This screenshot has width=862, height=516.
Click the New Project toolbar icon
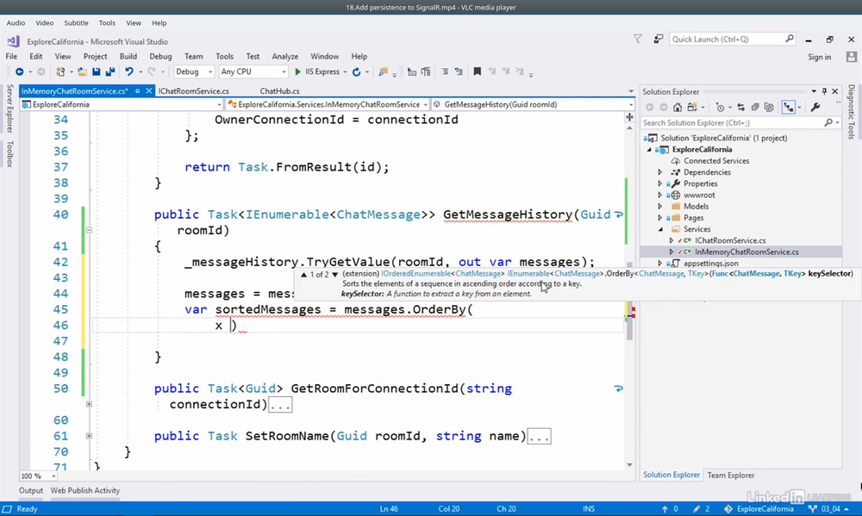60,72
